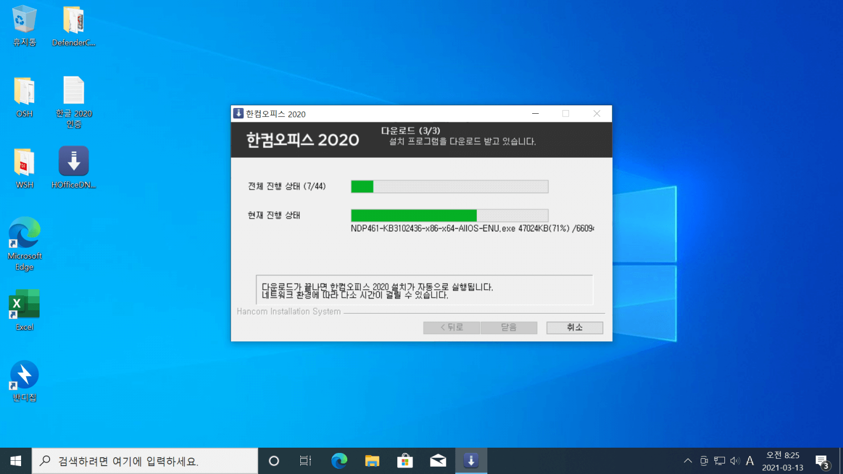Open the Recycle Bin desktop icon
Image resolution: width=843 pixels, height=474 pixels.
point(24,25)
